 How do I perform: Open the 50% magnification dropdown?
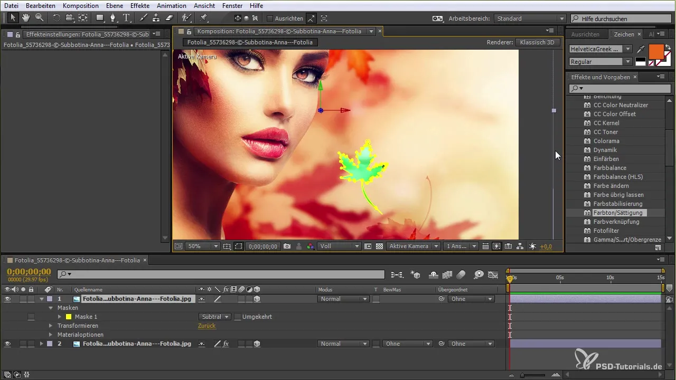pos(202,246)
